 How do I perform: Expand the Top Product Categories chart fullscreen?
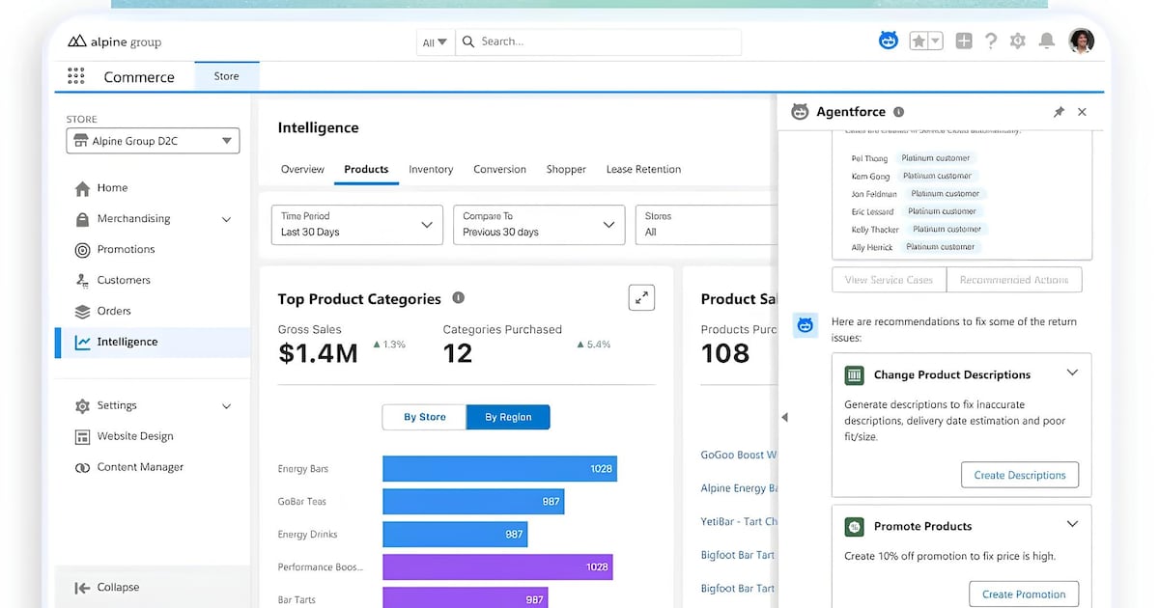(641, 297)
